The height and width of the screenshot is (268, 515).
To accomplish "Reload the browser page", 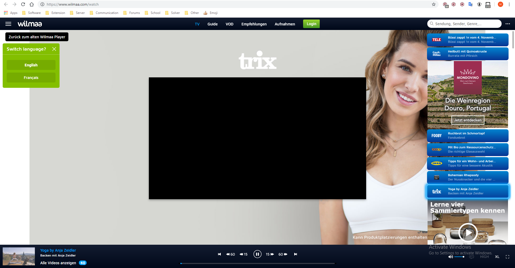I will 23,4.
